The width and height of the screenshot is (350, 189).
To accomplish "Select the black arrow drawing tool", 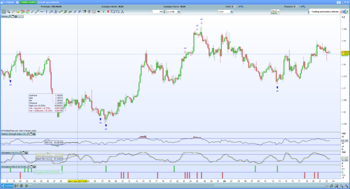I will coord(98,12).
